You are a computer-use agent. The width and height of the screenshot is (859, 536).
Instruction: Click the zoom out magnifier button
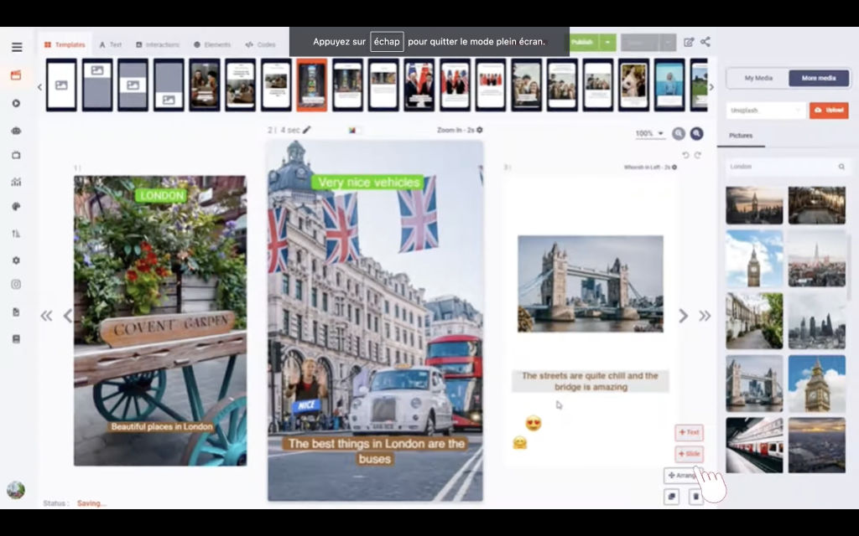coord(679,133)
